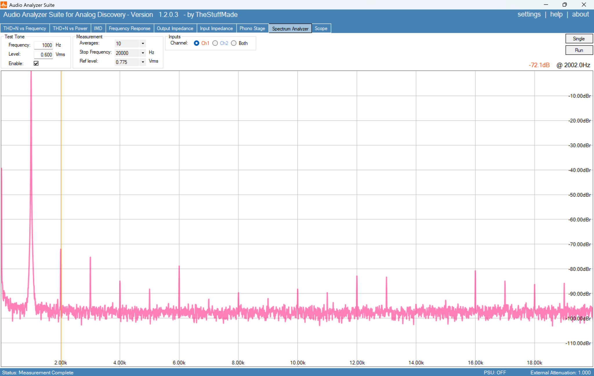Viewport: 594px width, 376px height.
Task: Click the PSU: OFF status entry
Action: 495,373
